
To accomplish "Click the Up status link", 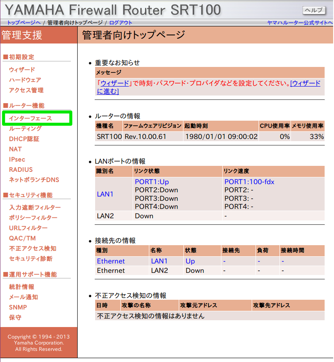I will click(x=190, y=261).
